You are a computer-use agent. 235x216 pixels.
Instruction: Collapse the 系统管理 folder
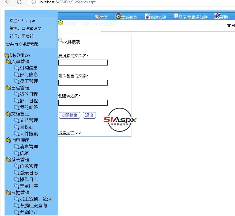(x=8, y=160)
